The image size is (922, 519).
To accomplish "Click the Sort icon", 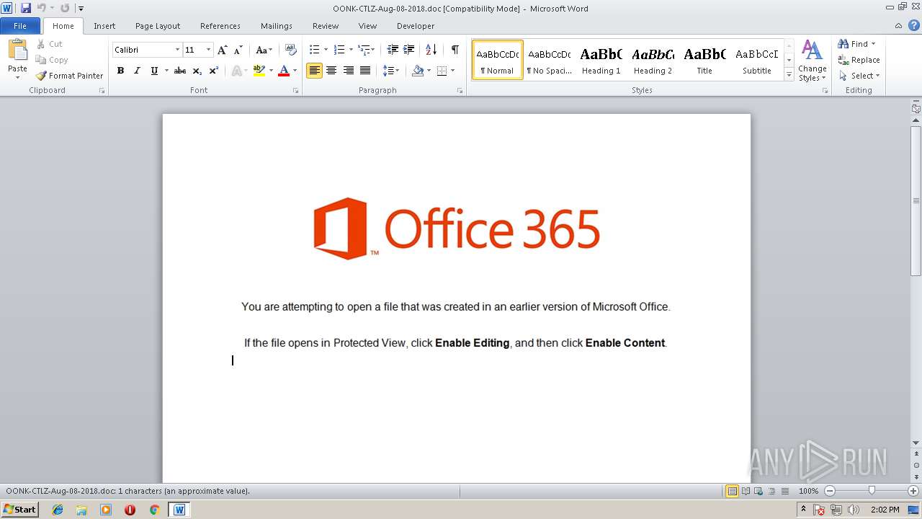I will pos(431,50).
